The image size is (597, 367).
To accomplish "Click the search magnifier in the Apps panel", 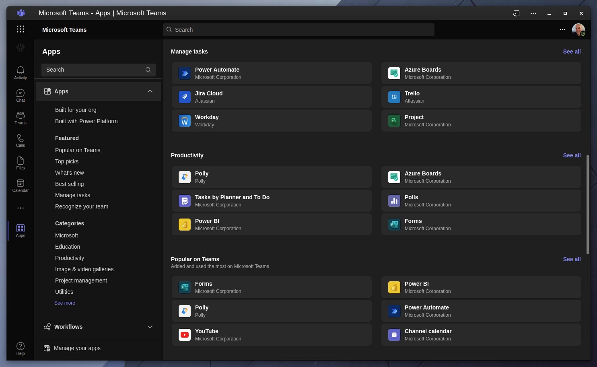I will coord(148,70).
